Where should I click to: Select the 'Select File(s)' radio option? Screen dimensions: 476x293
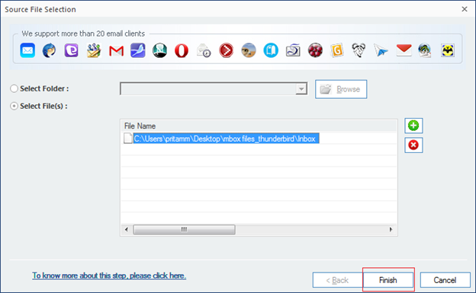[x=14, y=106]
